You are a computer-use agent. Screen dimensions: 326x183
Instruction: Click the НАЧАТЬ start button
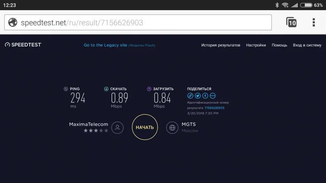point(145,127)
